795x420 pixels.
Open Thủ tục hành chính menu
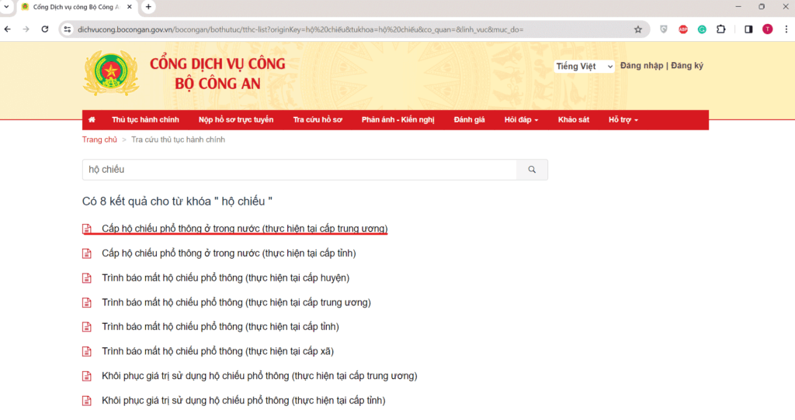pyautogui.click(x=145, y=120)
